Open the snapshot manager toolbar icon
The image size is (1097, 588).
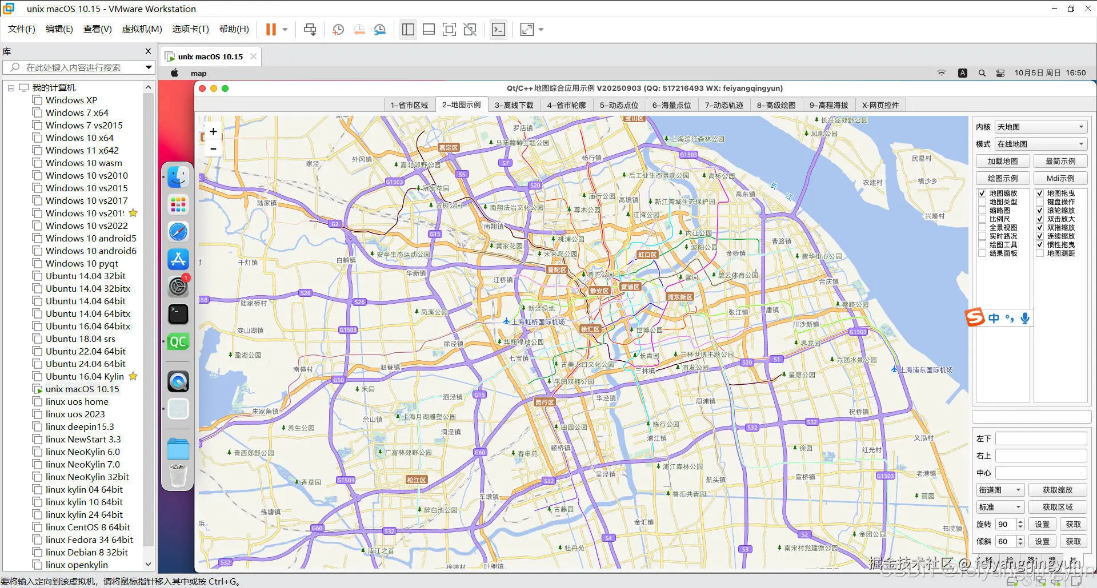tap(379, 29)
